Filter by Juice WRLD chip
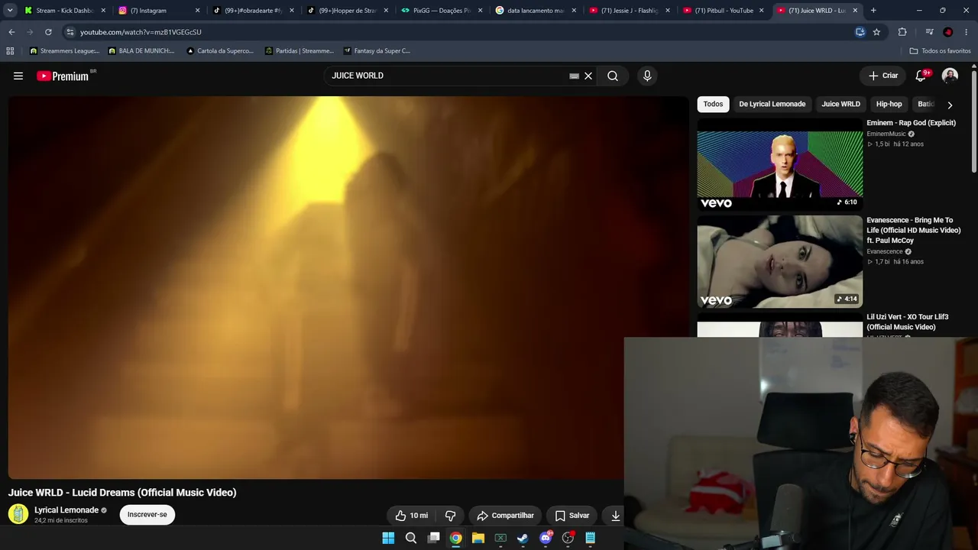Screen dimensions: 978x550 (840, 104)
